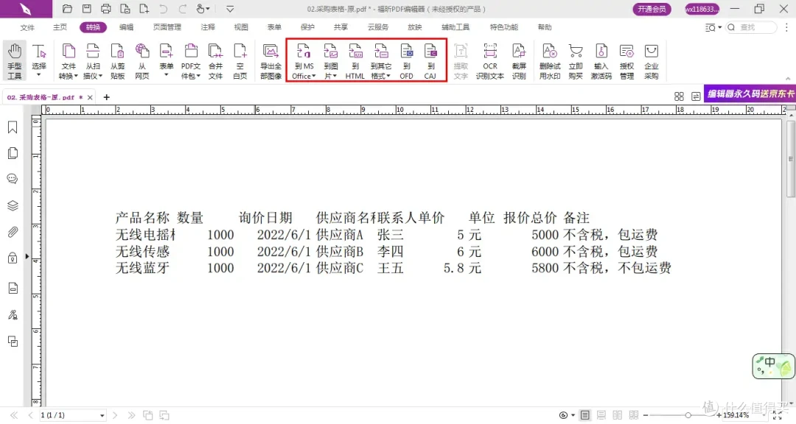Open the Pages thumbnail panel in sidebar
The image size is (796, 424).
[x=13, y=153]
